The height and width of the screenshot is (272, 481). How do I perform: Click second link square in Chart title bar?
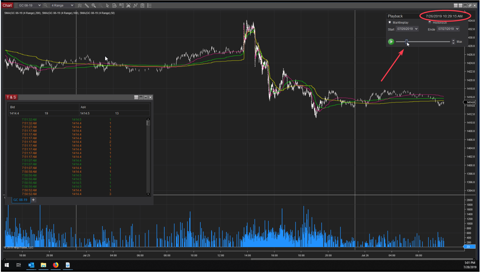[460, 5]
